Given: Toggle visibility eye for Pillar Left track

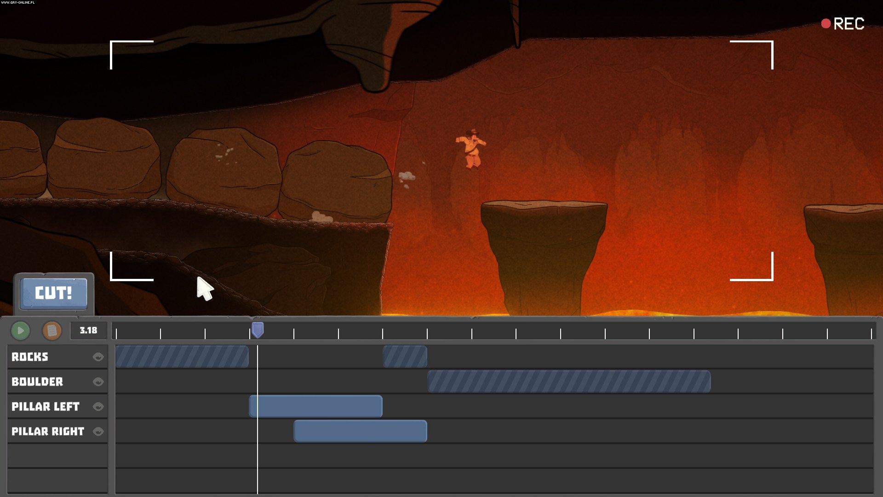Looking at the screenshot, I should 98,407.
